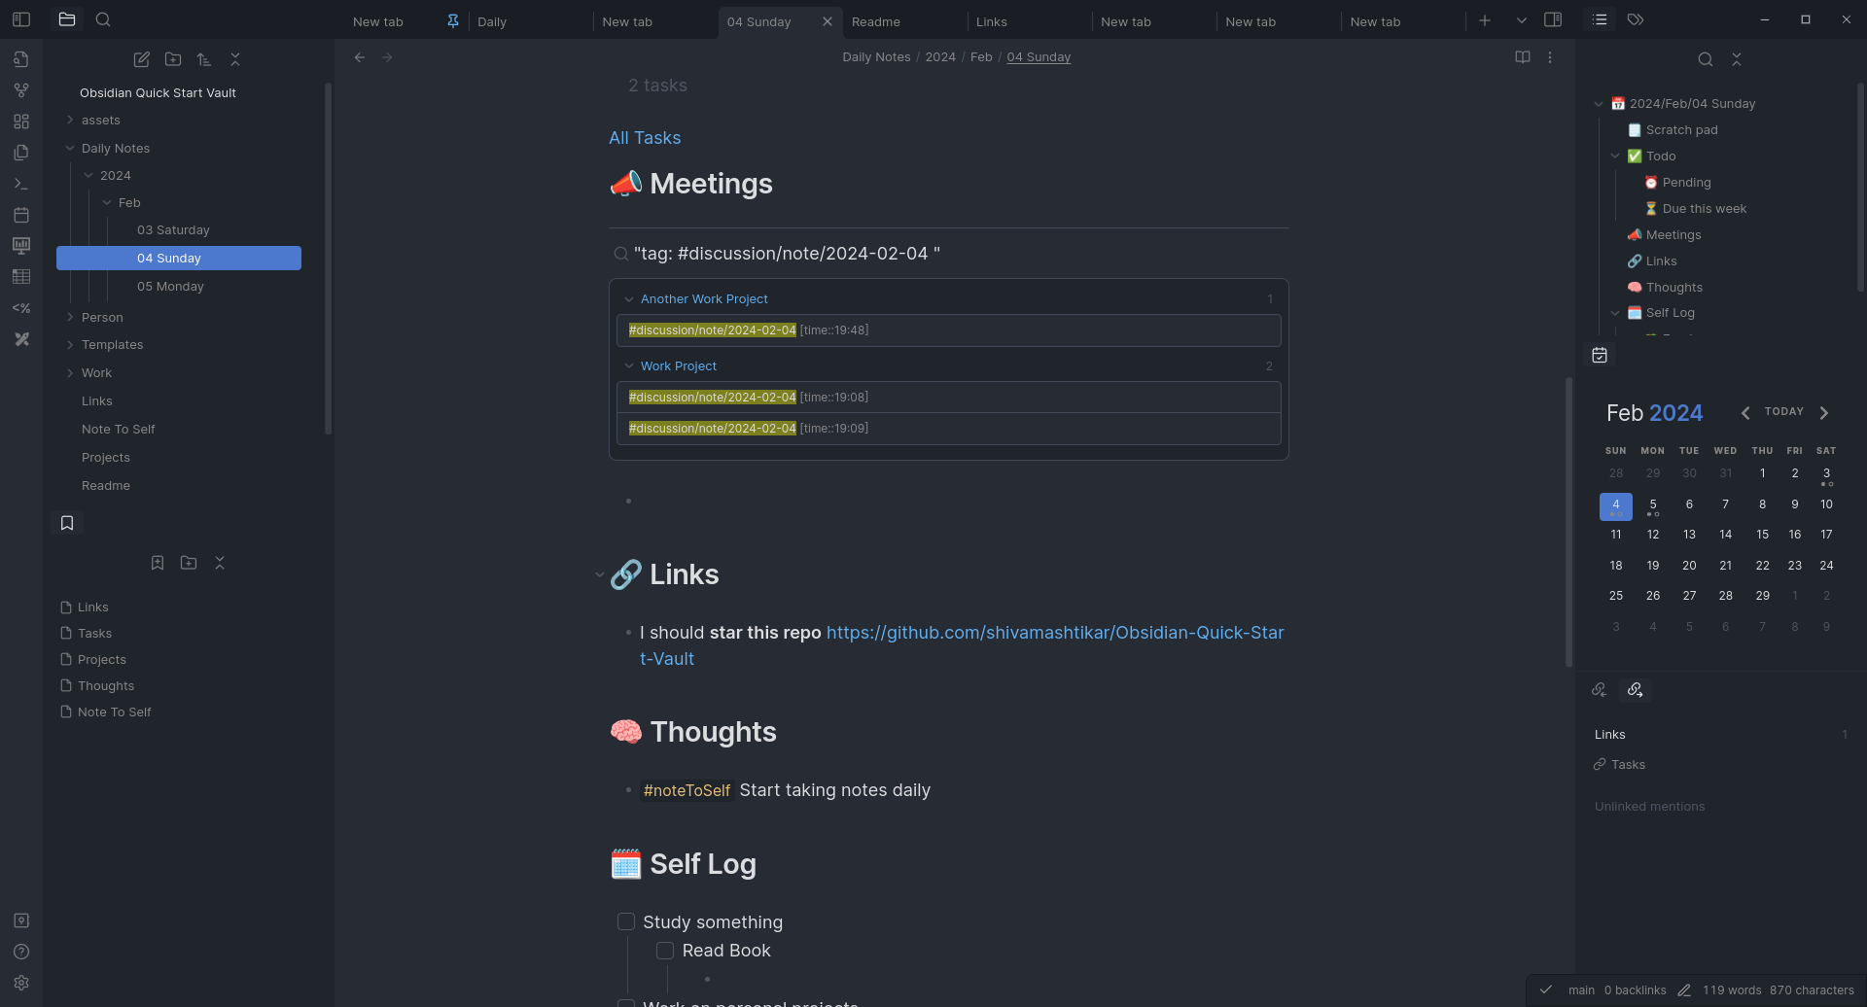Show the outline panel icon
Viewport: 1867px width, 1007px height.
[x=1600, y=19]
